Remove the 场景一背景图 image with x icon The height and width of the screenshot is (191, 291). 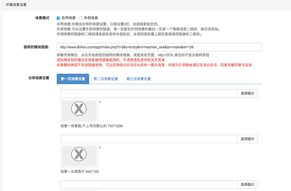[100, 102]
